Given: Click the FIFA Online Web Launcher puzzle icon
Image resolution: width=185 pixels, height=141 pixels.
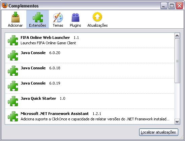Looking at the screenshot, I should tap(13, 40).
